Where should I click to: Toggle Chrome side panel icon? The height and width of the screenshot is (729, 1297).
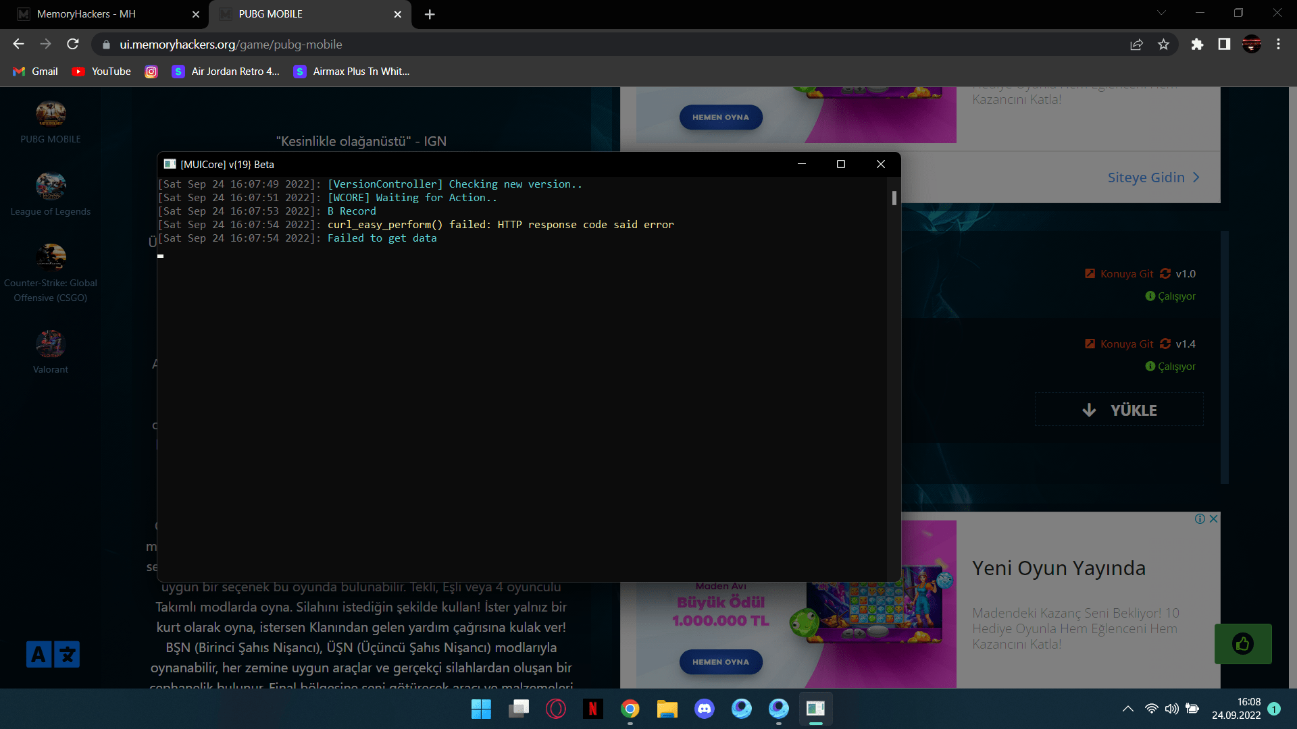(x=1224, y=45)
